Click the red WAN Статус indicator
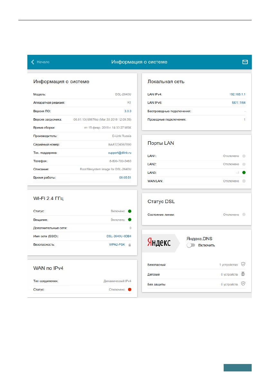The height and width of the screenshot is (384, 270). pyautogui.click(x=129, y=290)
